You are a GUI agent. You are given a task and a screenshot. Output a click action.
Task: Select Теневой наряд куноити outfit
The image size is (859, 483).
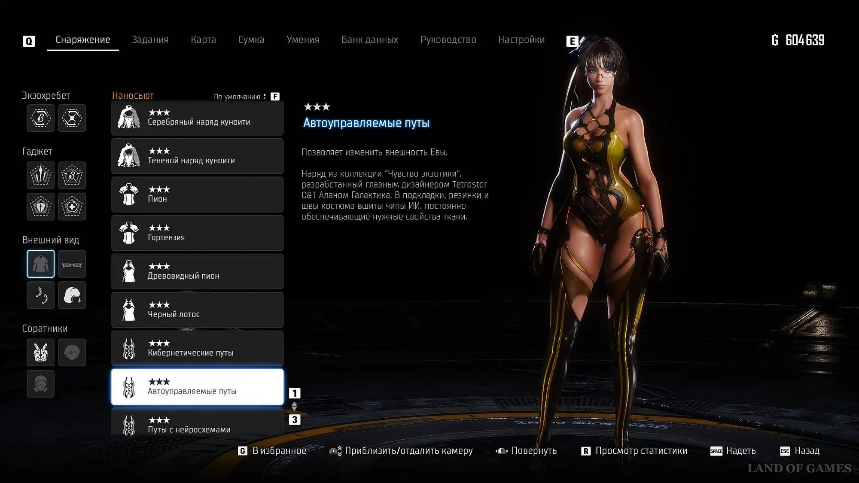click(x=198, y=156)
